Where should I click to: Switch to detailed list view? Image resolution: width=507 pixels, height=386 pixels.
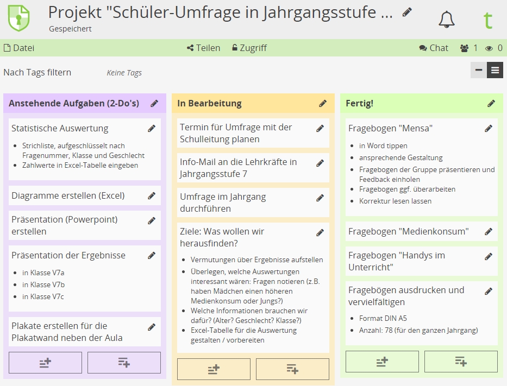point(495,70)
